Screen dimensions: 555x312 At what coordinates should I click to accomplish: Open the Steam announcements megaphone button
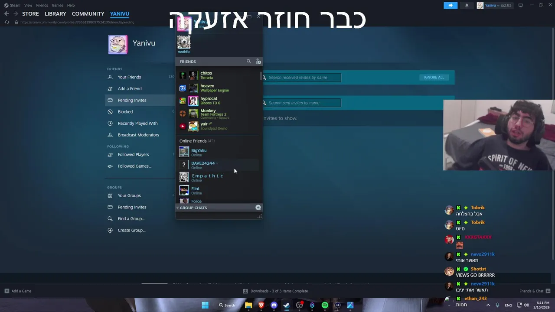tap(451, 5)
